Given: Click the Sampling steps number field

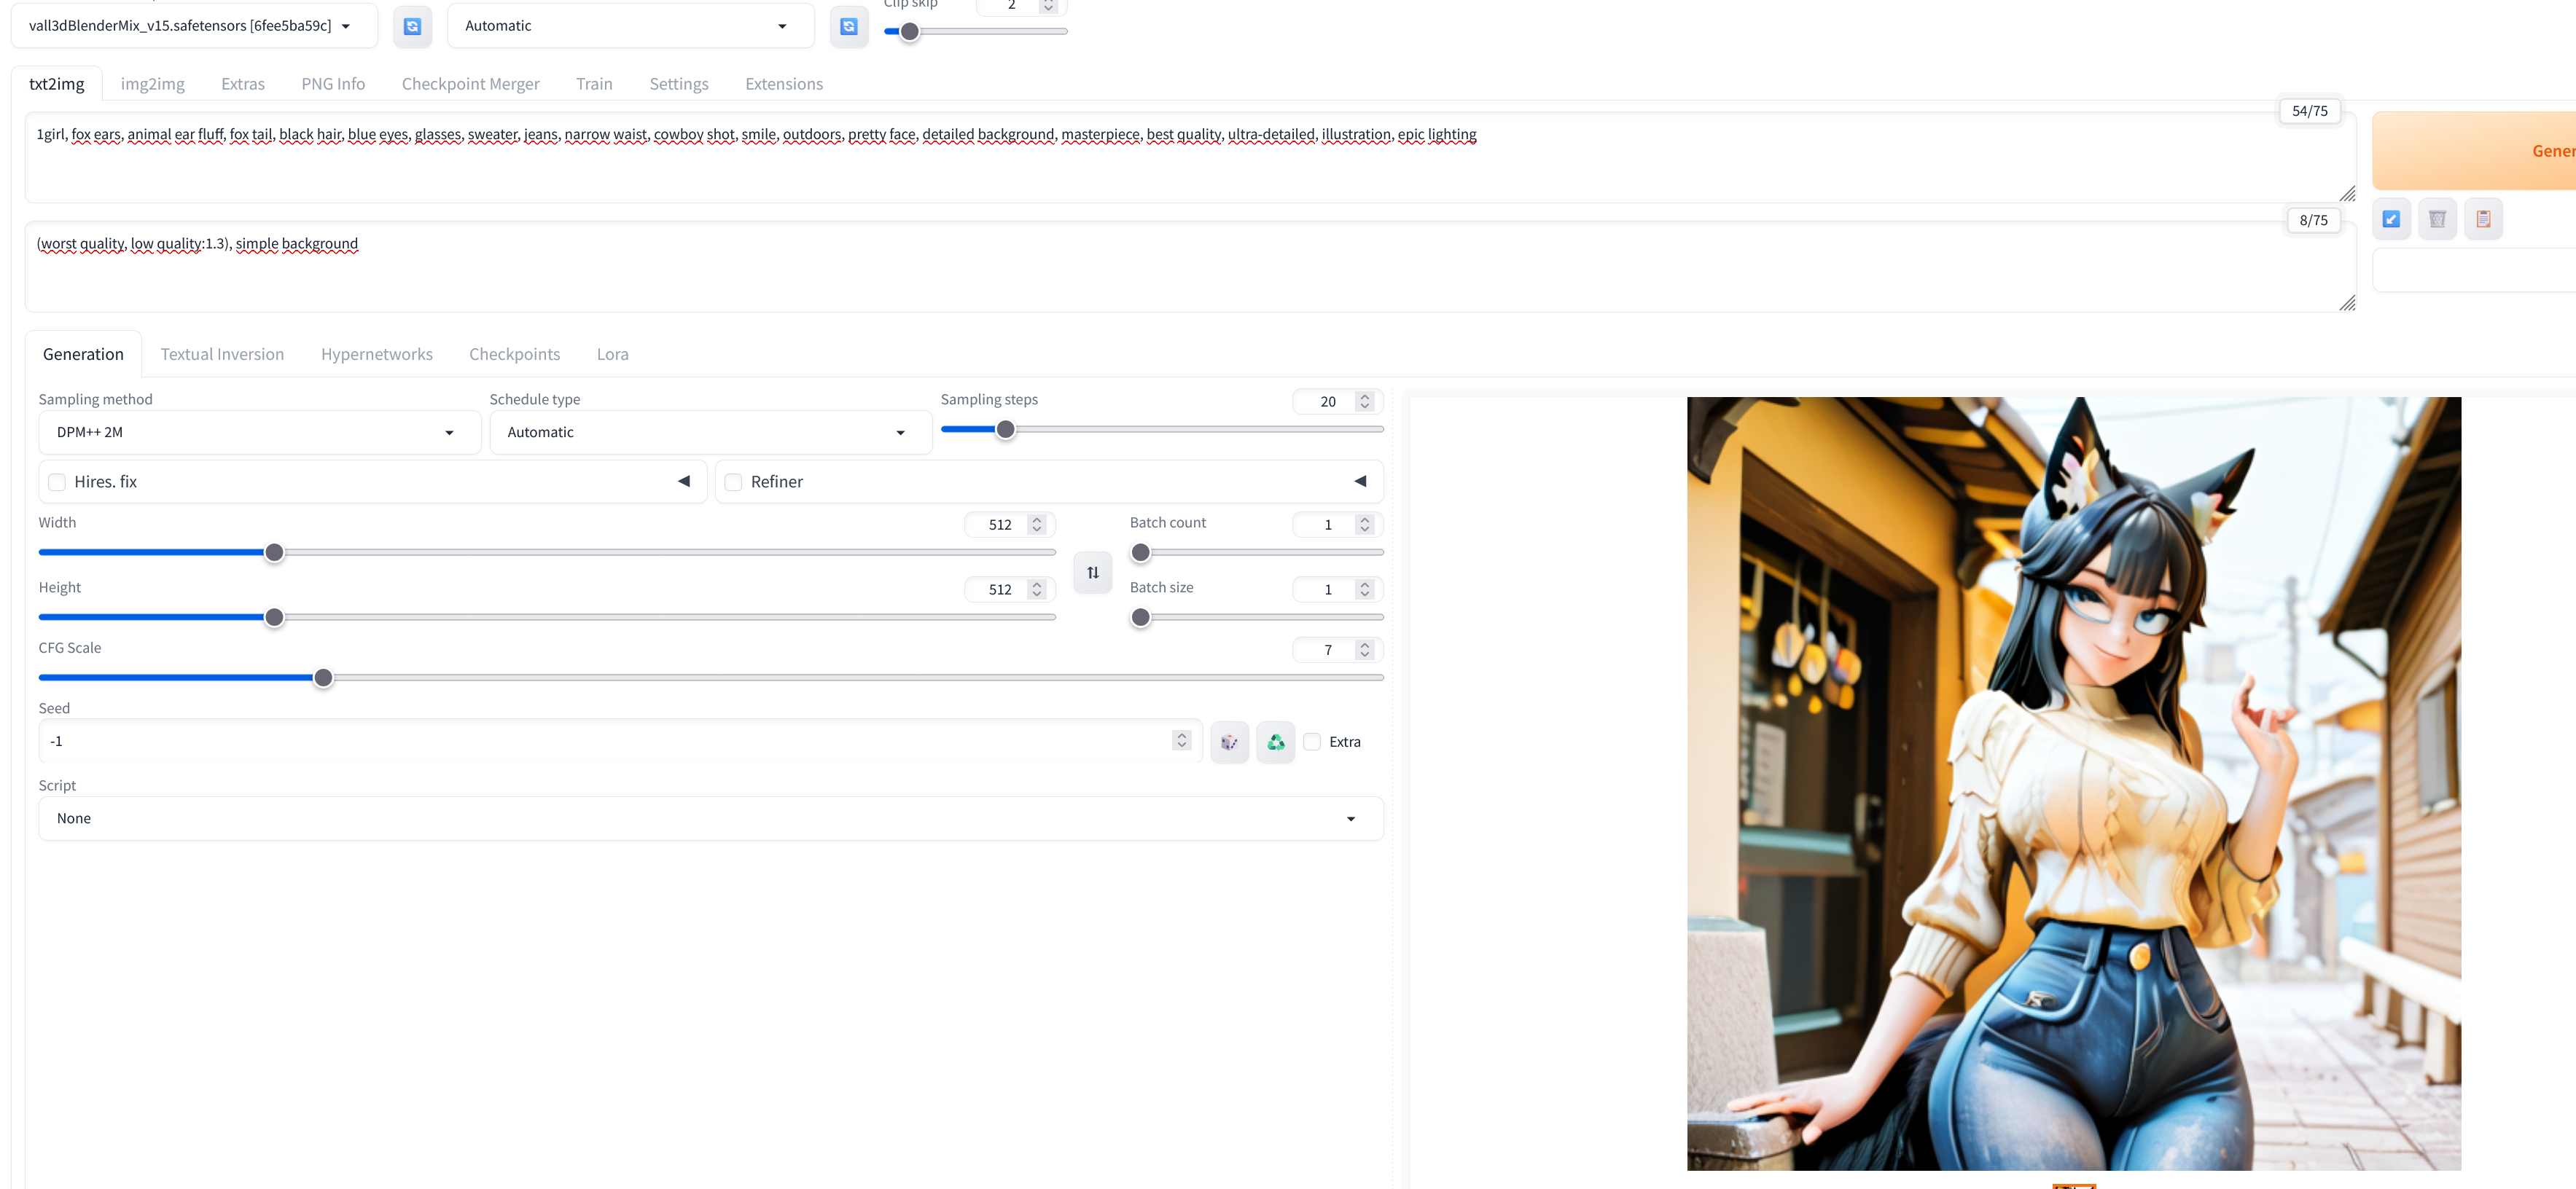Looking at the screenshot, I should click(1337, 401).
